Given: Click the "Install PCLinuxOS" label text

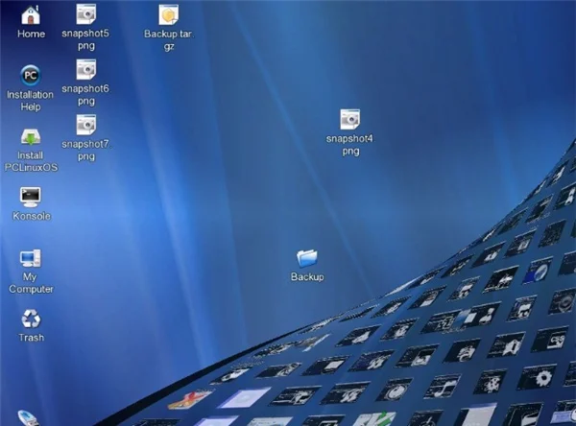Looking at the screenshot, I should click(x=32, y=161).
